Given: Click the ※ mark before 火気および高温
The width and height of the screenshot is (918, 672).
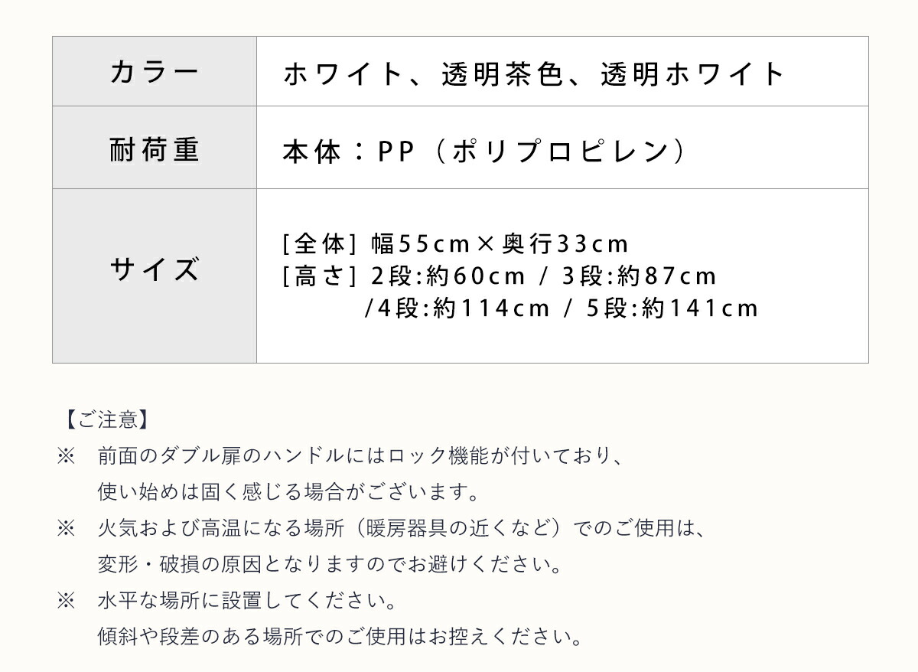Looking at the screenshot, I should [x=66, y=528].
